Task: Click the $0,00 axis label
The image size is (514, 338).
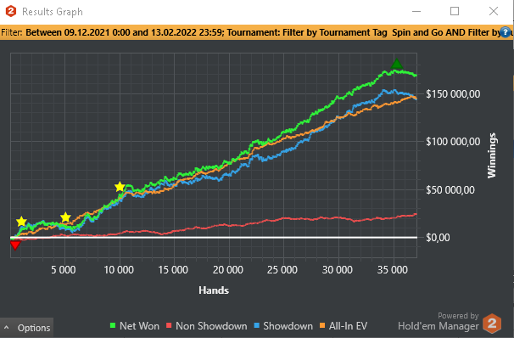Action: coord(438,237)
